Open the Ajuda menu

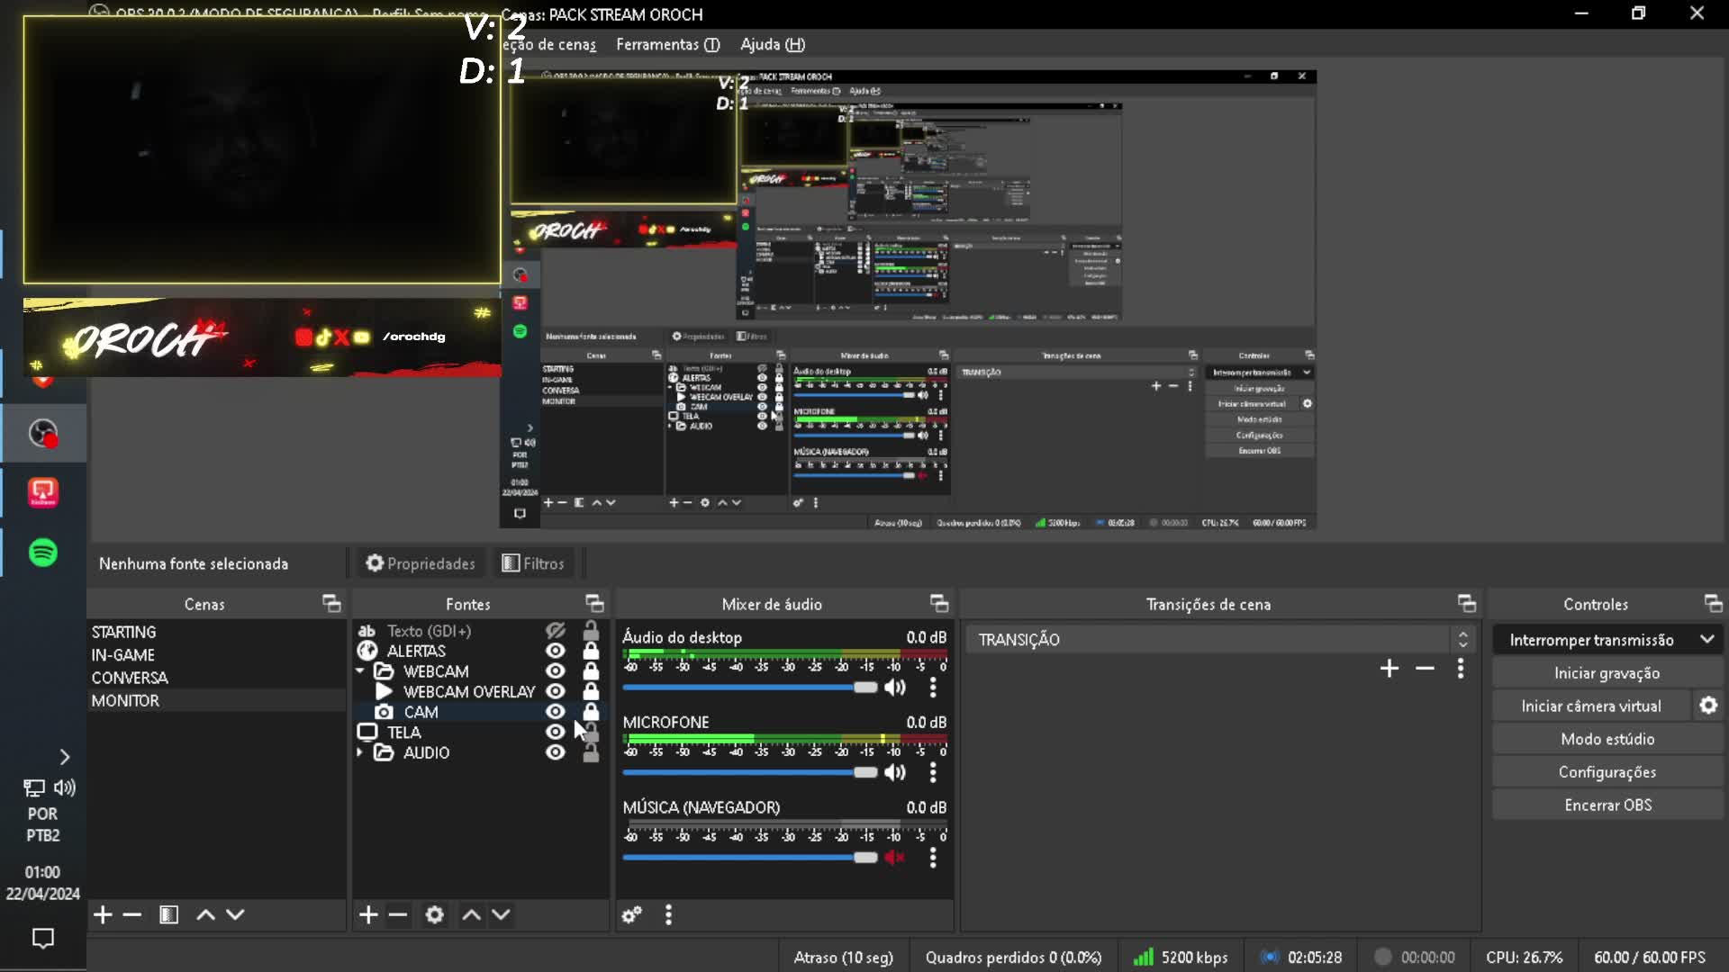coord(773,44)
